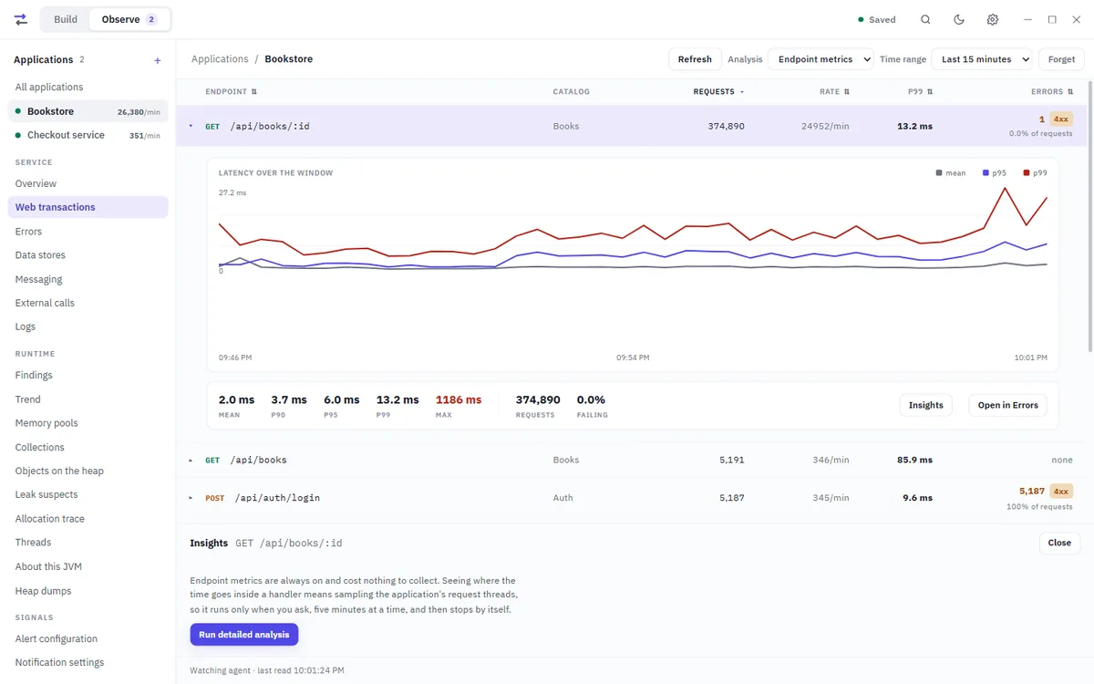Switch to the Observe tab

(129, 19)
